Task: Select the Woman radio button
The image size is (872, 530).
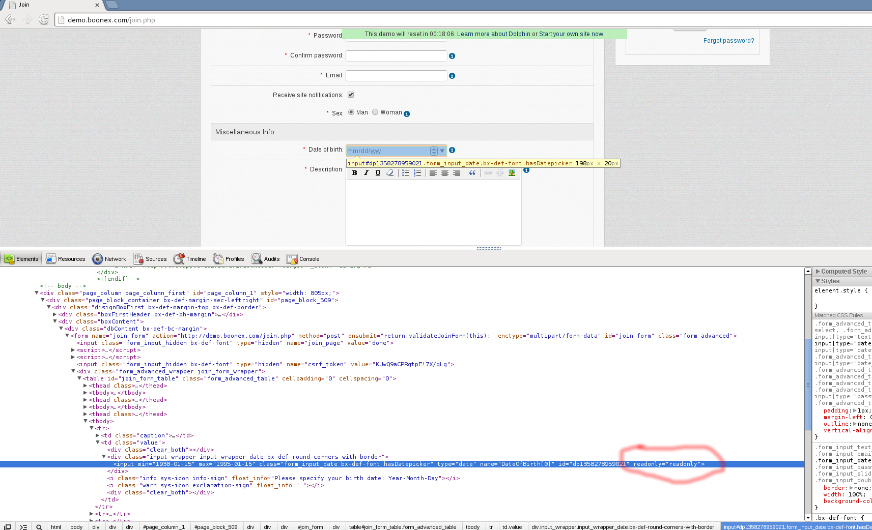Action: [375, 112]
